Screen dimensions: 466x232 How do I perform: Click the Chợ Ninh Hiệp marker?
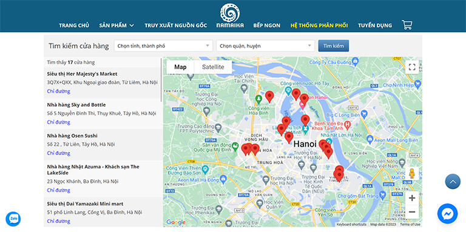417,85
